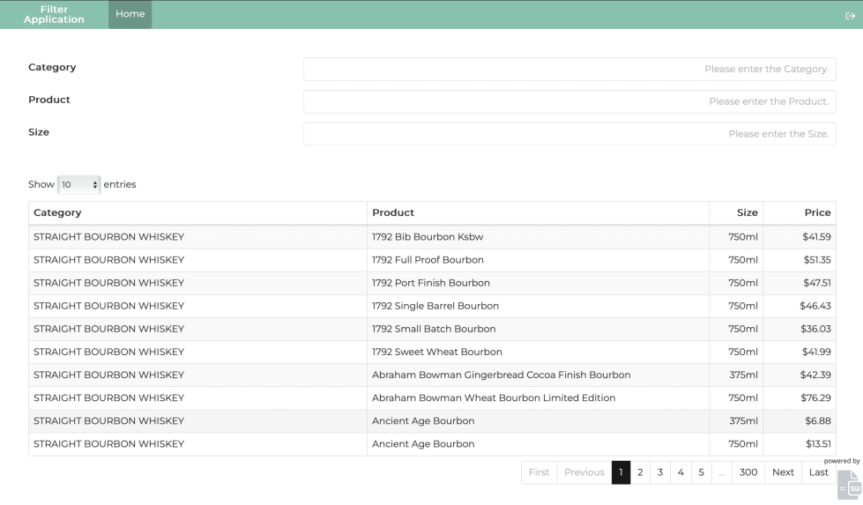Click the Size filter label
Viewport: 863px width, 505px height.
coord(39,132)
